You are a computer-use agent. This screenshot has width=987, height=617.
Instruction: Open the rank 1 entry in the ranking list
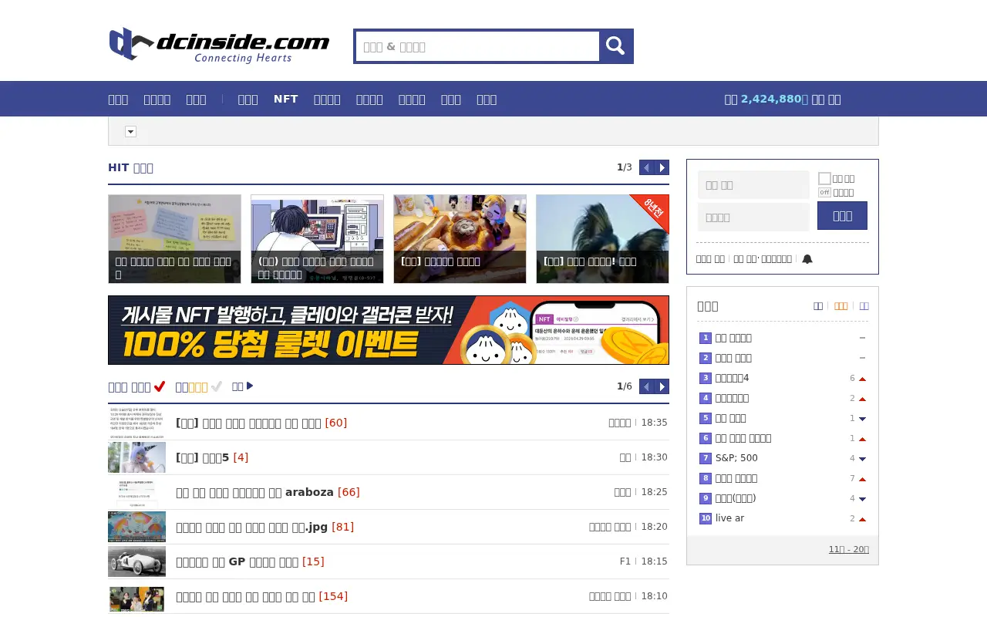pos(733,338)
